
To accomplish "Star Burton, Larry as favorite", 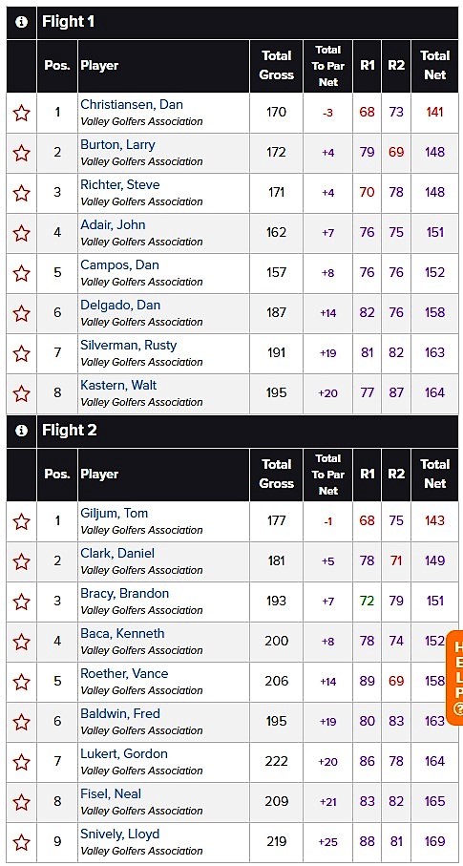I will [x=22, y=153].
